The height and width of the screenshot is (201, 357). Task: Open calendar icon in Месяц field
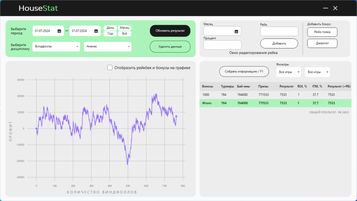[x=236, y=32]
